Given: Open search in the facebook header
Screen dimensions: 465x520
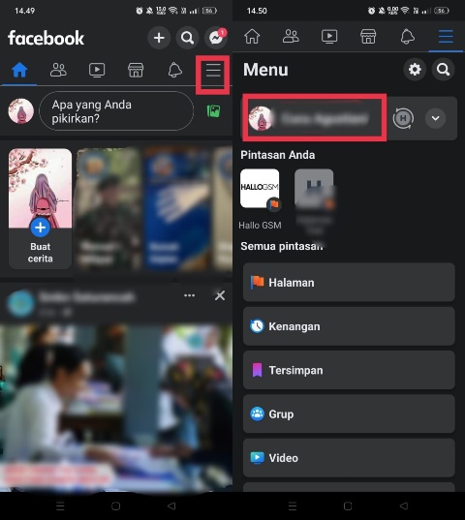Looking at the screenshot, I should 187,38.
